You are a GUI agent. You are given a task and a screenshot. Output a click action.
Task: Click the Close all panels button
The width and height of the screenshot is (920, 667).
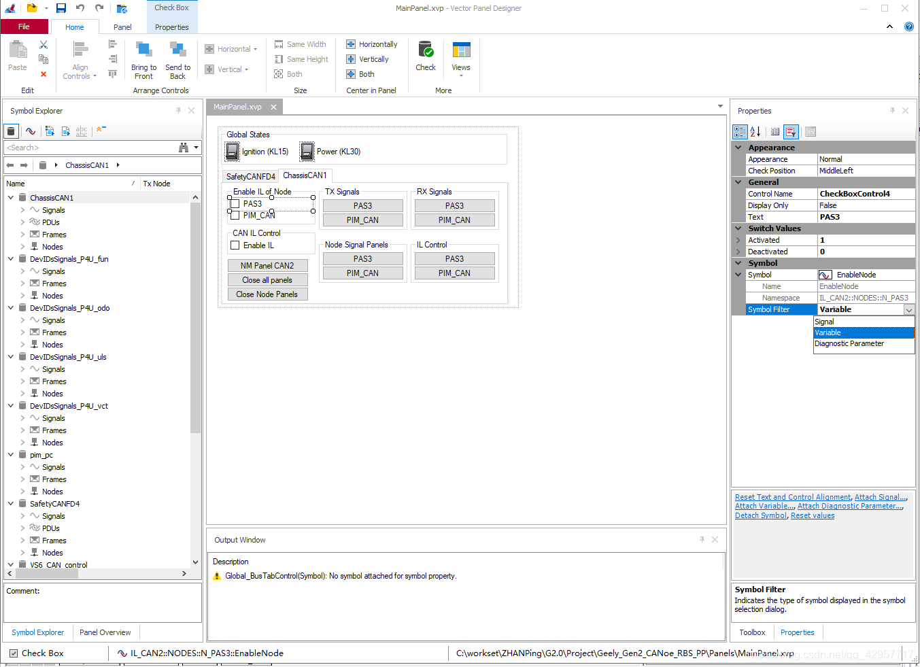267,280
